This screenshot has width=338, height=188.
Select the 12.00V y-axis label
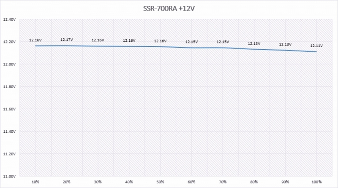tap(9, 64)
